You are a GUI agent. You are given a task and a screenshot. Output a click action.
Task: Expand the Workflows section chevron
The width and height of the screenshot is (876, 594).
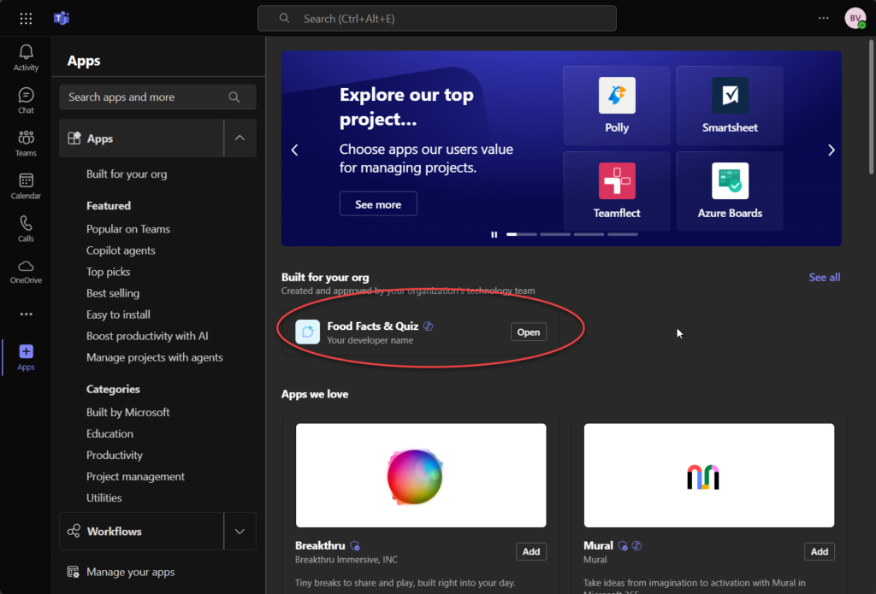[x=240, y=532]
